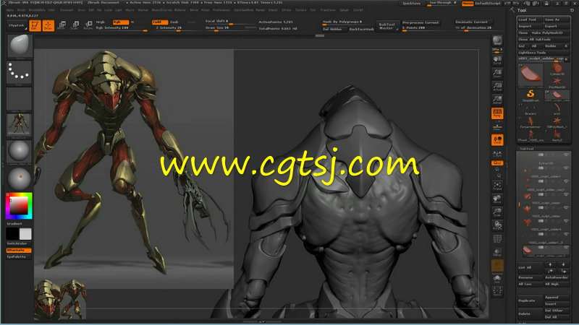The image size is (579, 325).
Task: Click the Pre-process Current button
Action: [x=420, y=22]
